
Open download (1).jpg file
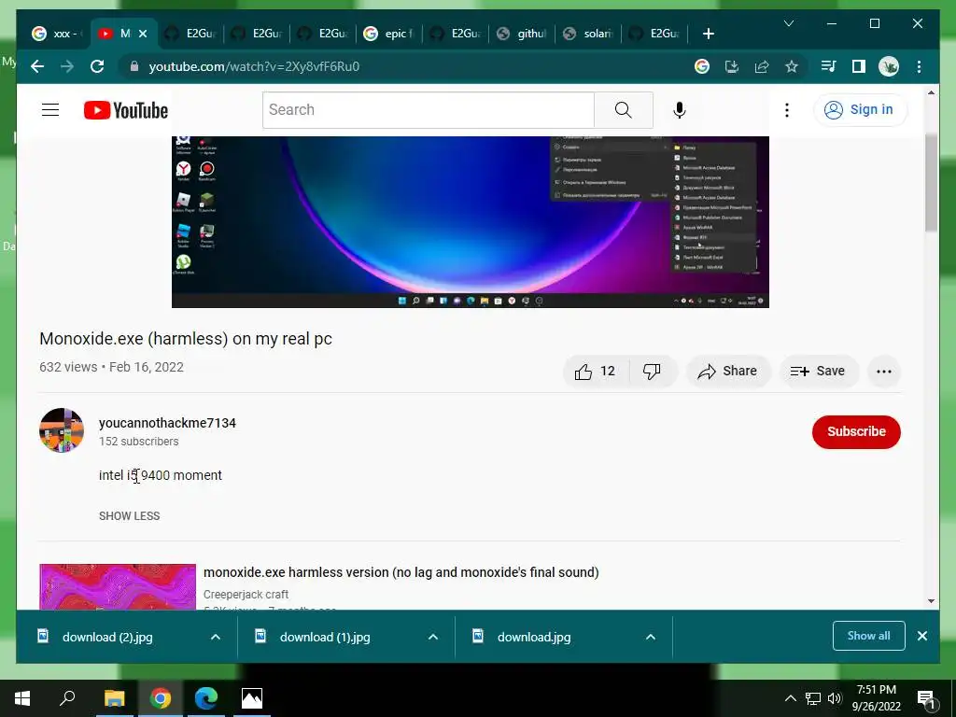pos(324,637)
